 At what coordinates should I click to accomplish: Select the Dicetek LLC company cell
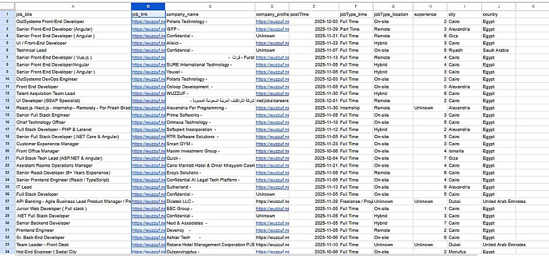[210, 201]
